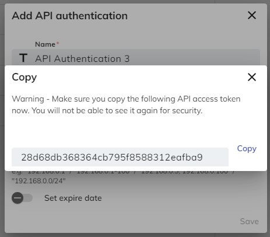Click the blue Copy link
This screenshot has width=270, height=237.
click(x=247, y=149)
